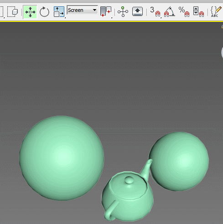Choose the Select and Rotate tool
This screenshot has width=223, height=224.
click(44, 12)
